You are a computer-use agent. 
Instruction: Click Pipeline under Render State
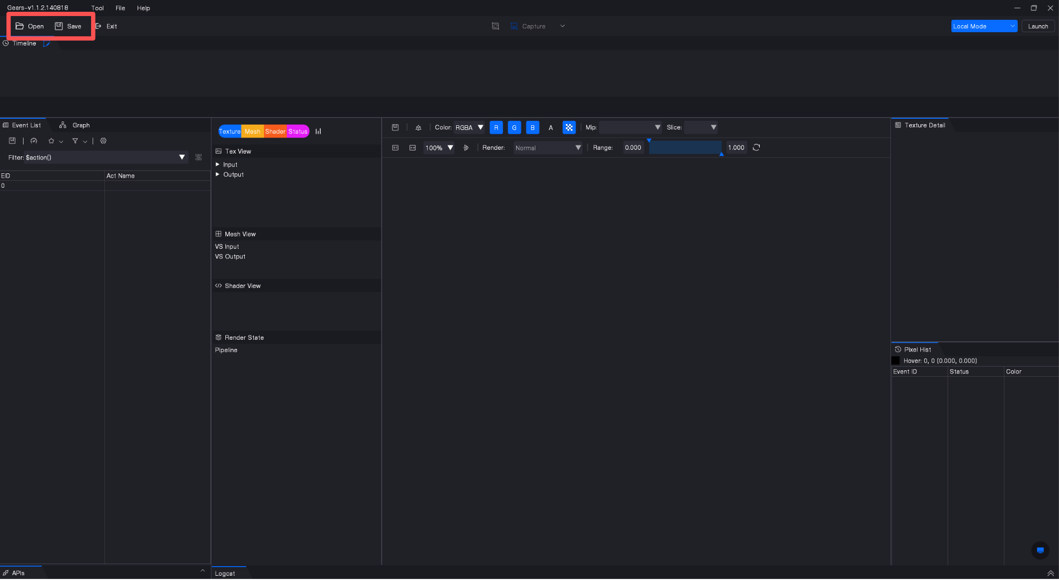226,350
